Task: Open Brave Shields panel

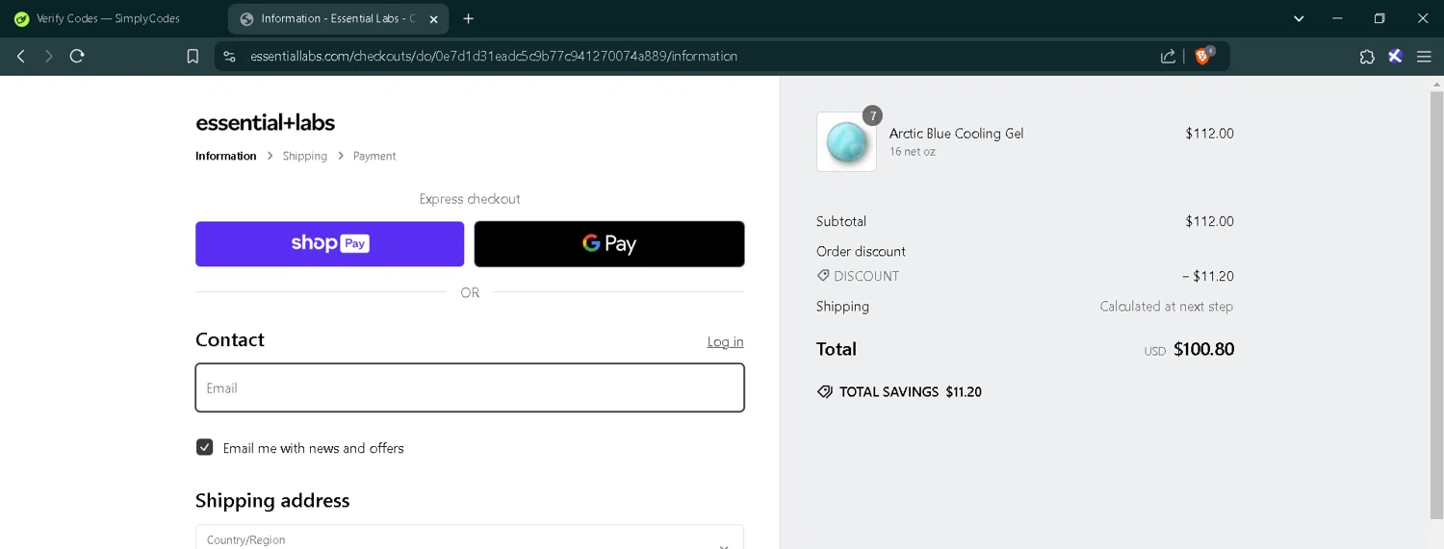Action: point(1203,56)
